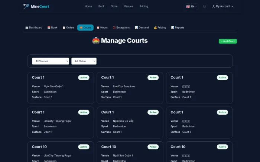Click the clock icon of Hours tab

98,28
